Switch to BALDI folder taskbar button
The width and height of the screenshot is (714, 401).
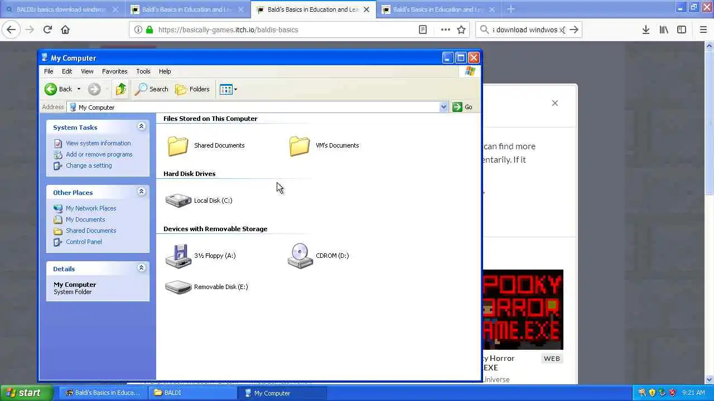[194, 393]
